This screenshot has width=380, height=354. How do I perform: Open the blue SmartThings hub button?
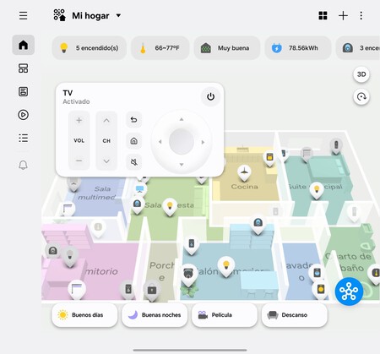tap(349, 291)
